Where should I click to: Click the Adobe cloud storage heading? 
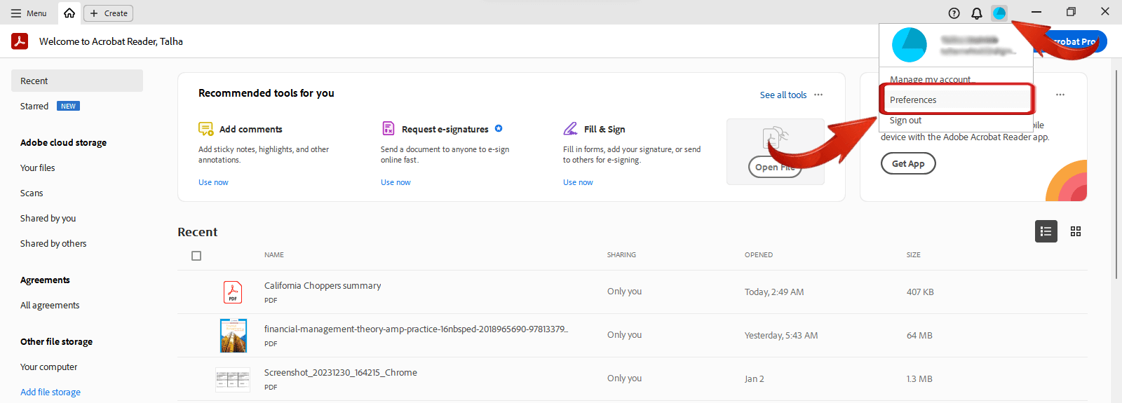(63, 142)
